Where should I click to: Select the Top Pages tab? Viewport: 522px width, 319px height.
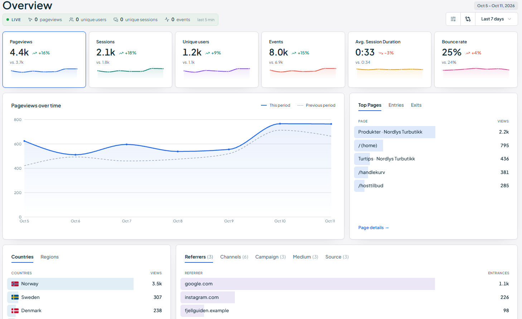pyautogui.click(x=369, y=105)
